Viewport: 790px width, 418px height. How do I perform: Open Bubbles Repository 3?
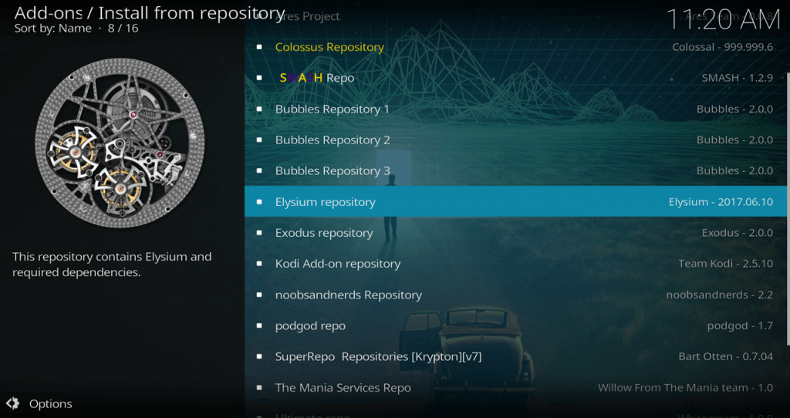click(516, 170)
